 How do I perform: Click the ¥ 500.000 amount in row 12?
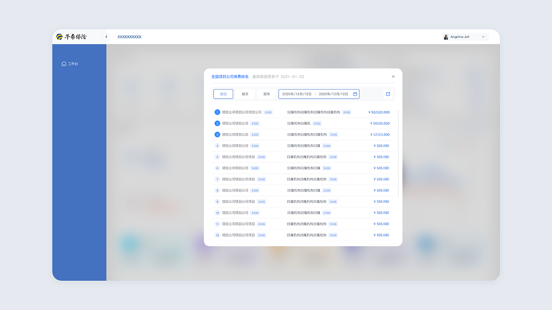(381, 235)
